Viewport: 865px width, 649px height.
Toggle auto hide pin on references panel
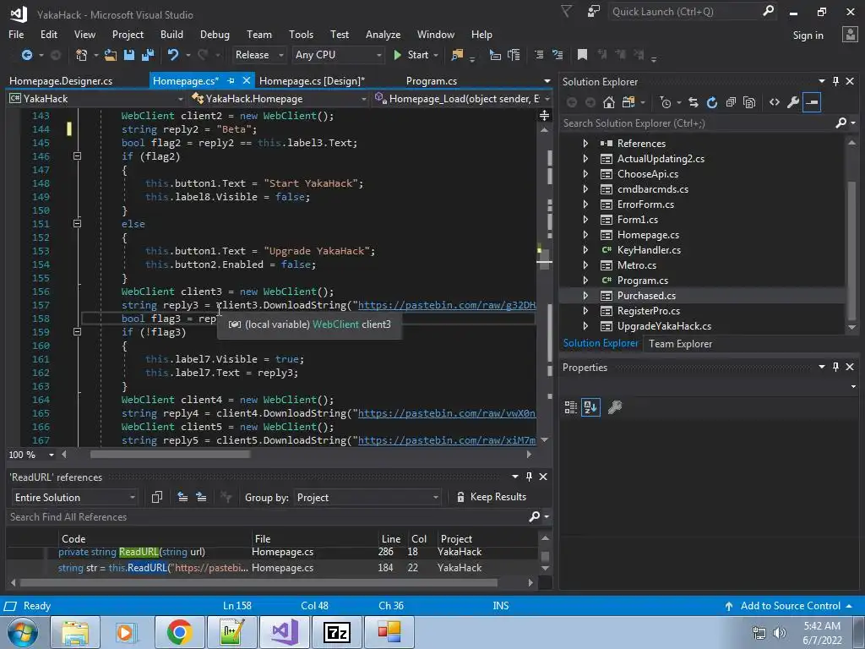point(529,477)
